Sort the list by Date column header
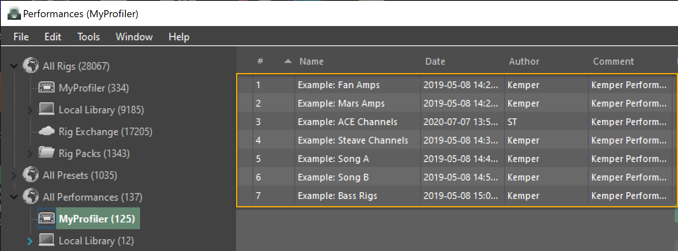Viewport: 678px width, 251px height. (435, 61)
